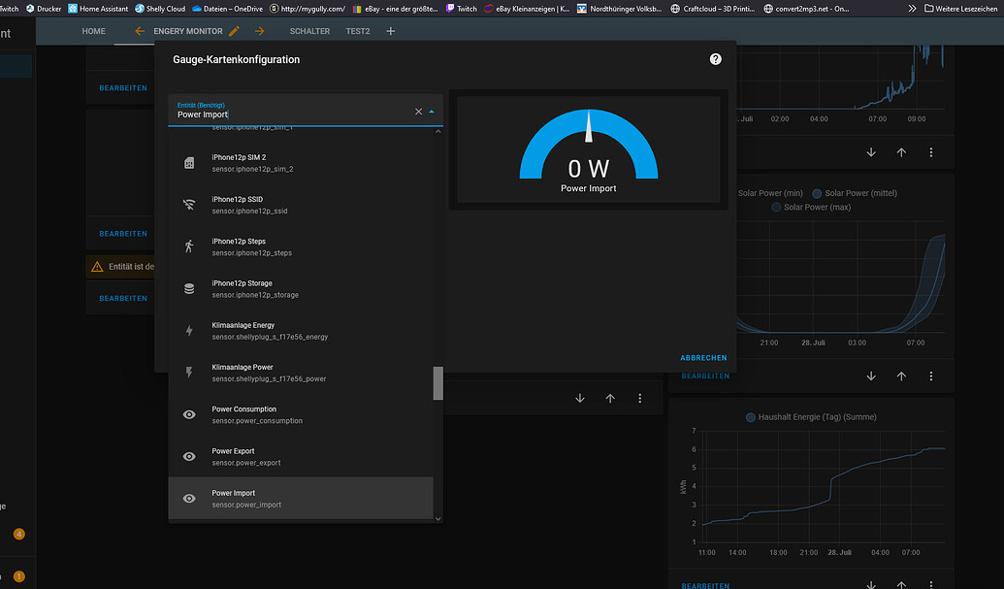Open Shelly Cloud bookmark
The image size is (1004, 589).
(x=160, y=8)
